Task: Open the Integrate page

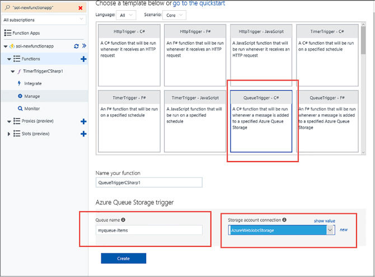Action: (x=33, y=83)
